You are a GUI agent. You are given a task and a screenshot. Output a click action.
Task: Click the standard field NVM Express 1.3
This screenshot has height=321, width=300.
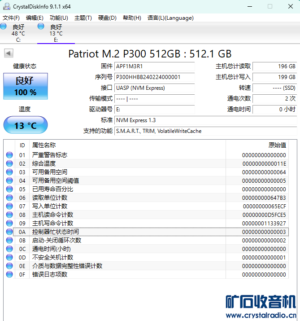click(x=205, y=120)
